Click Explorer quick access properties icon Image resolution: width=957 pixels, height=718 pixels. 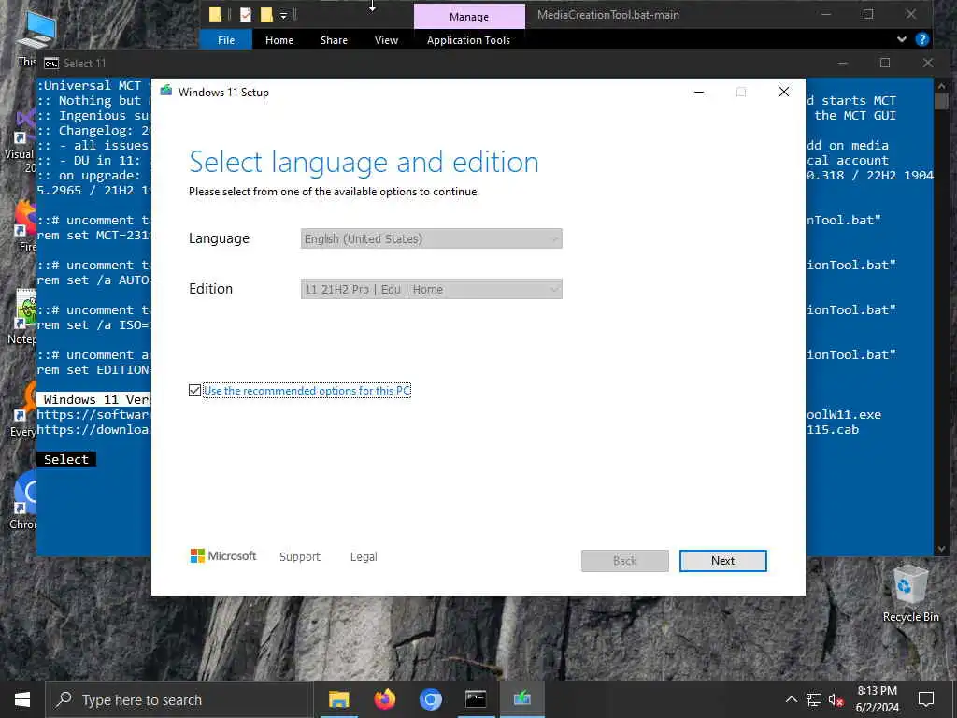tap(246, 15)
